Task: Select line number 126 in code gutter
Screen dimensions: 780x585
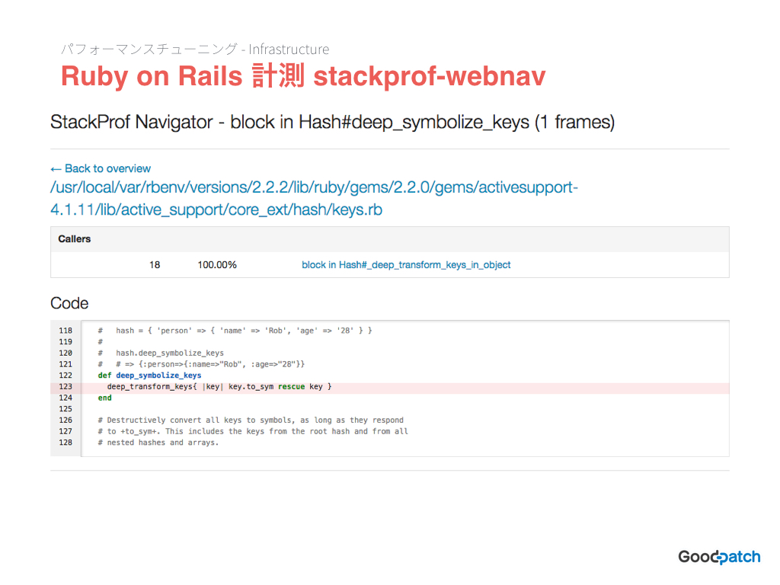Action: click(x=66, y=420)
